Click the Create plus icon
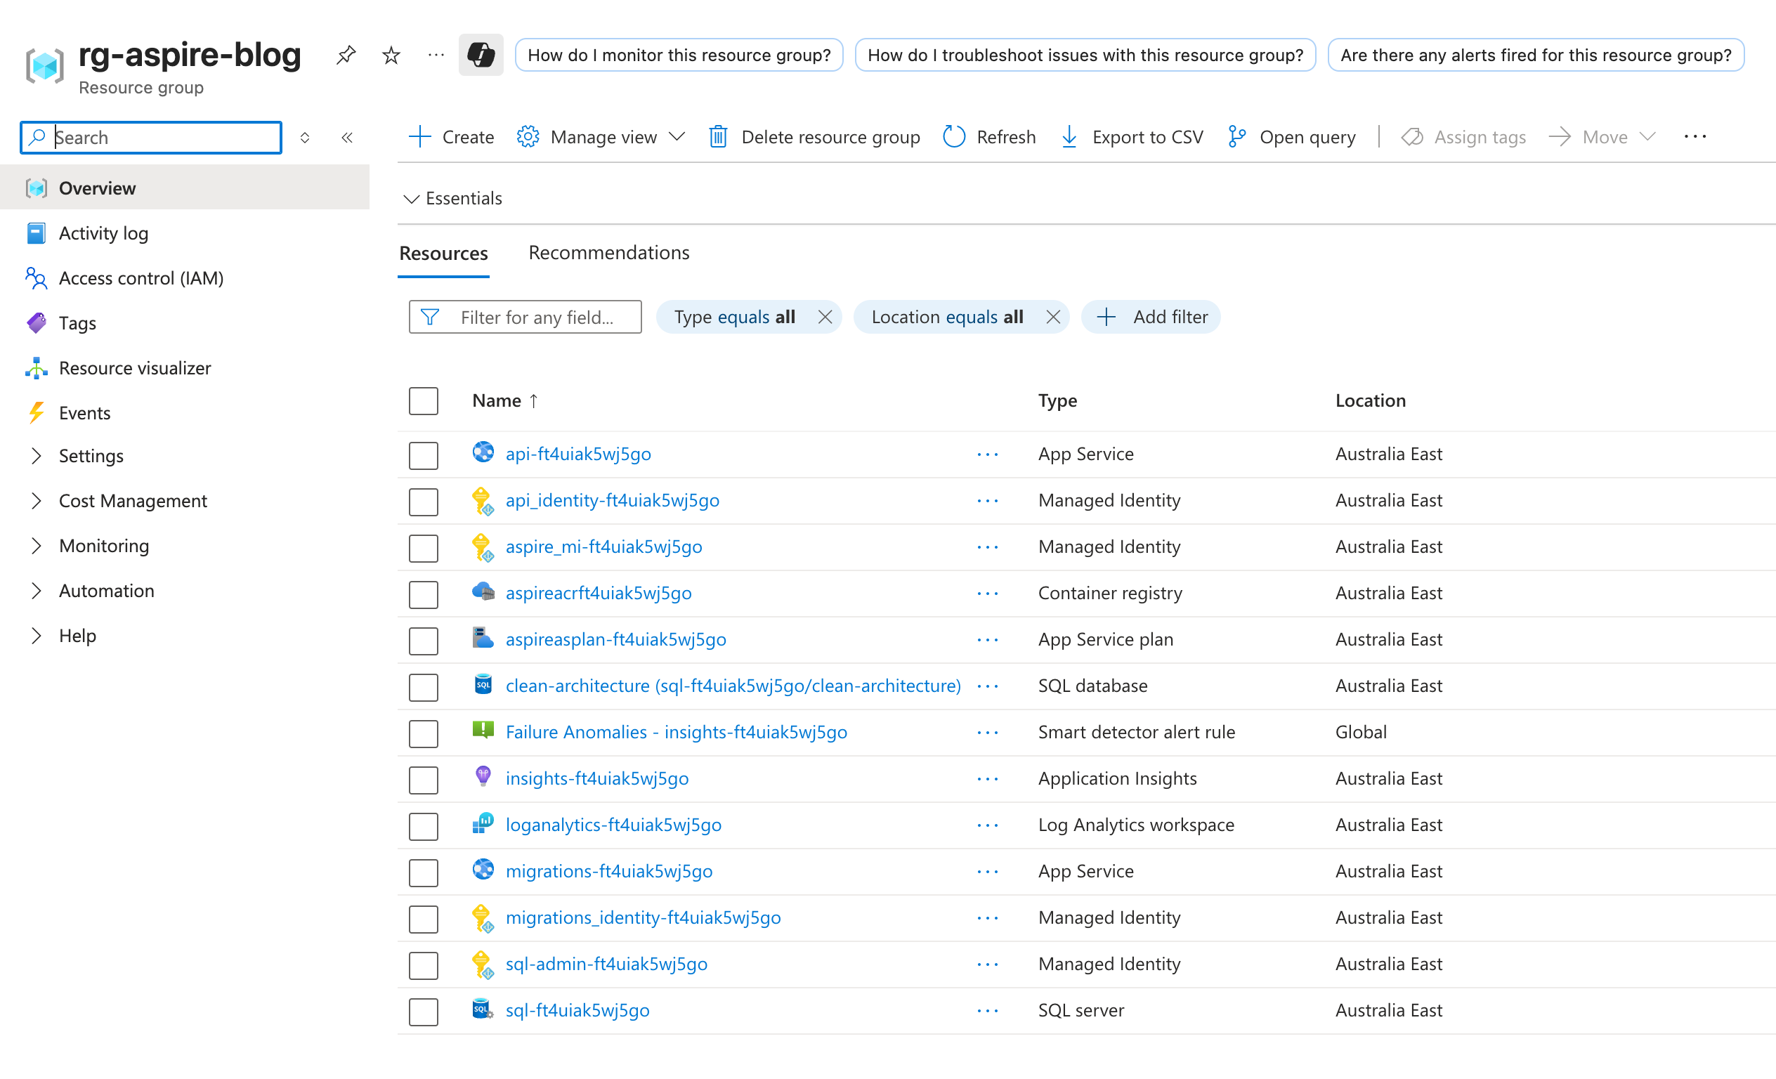Image resolution: width=1776 pixels, height=1079 pixels. (419, 136)
